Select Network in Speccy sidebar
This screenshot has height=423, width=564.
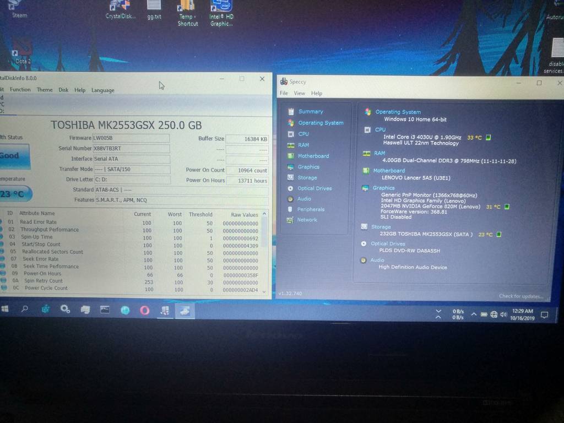pyautogui.click(x=307, y=220)
